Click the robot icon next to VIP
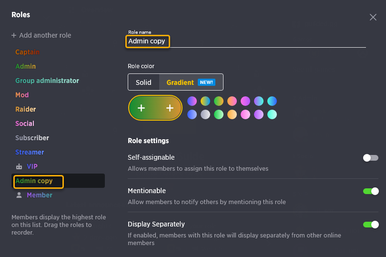 pos(19,166)
